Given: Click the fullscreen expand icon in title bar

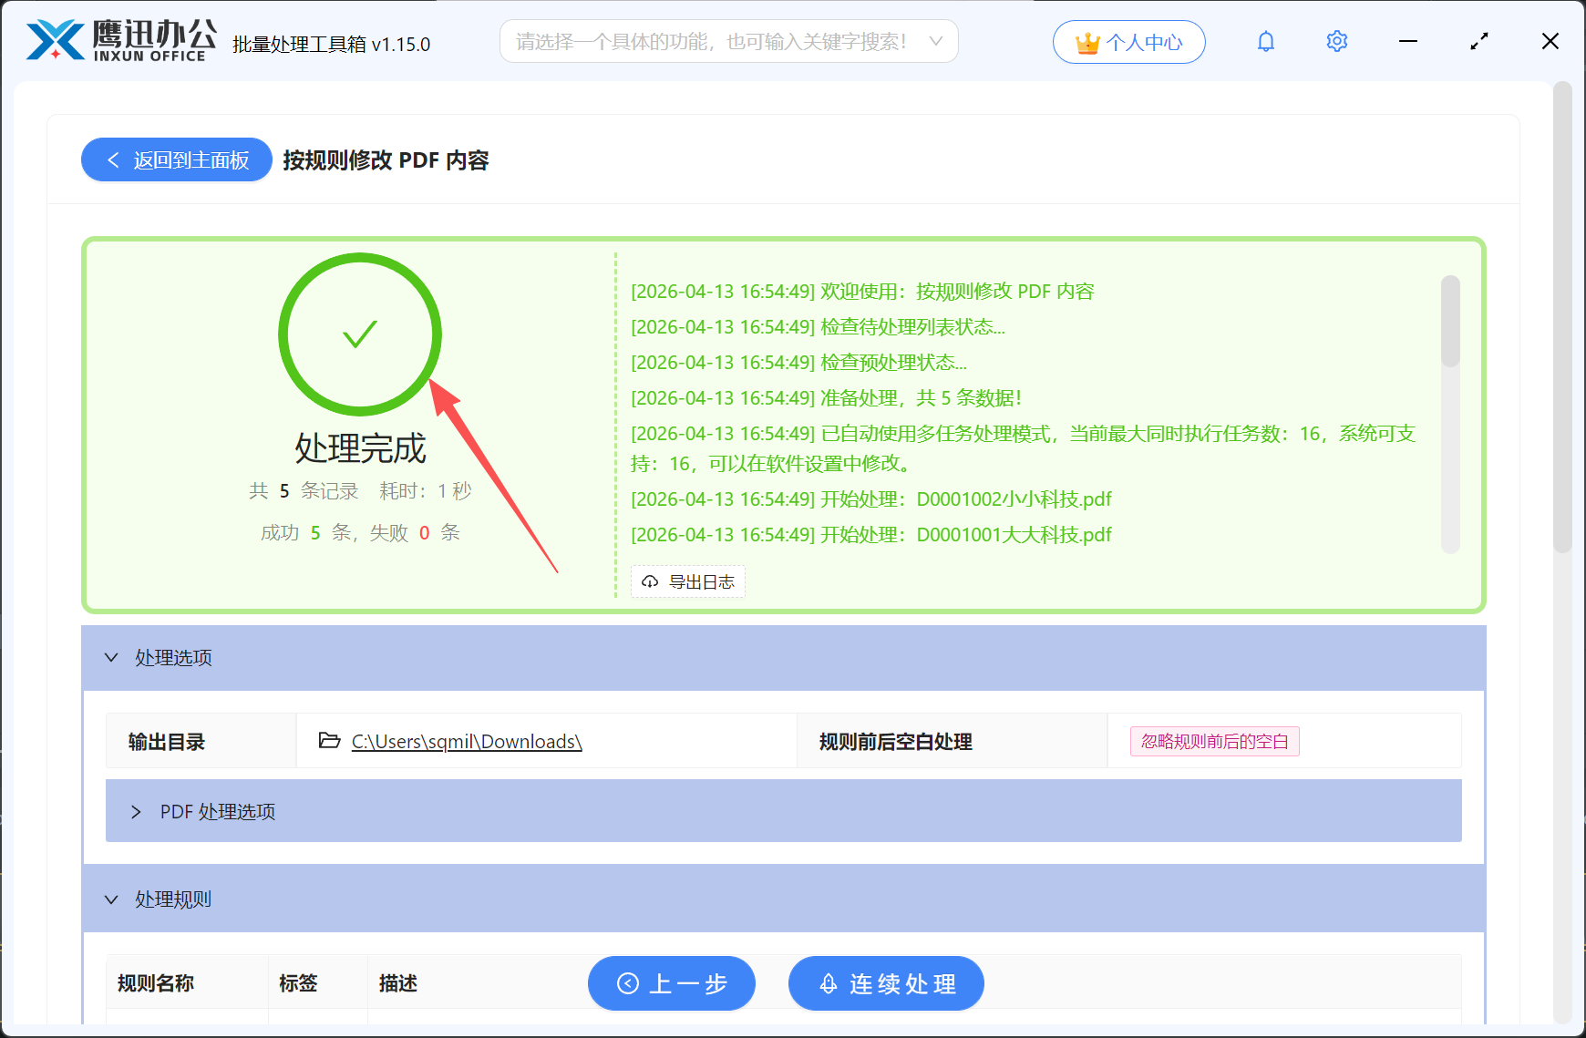Looking at the screenshot, I should (x=1478, y=41).
